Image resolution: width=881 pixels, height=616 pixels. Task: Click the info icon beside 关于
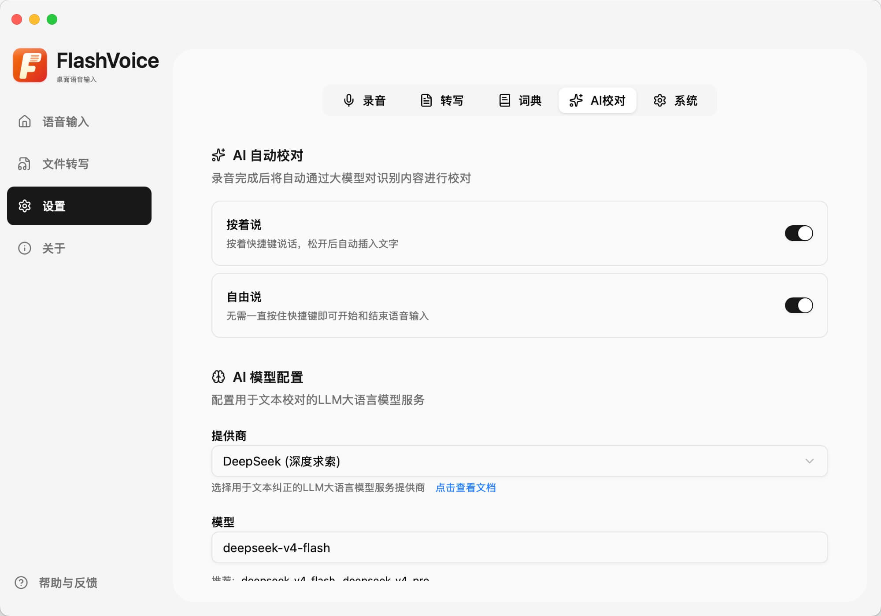point(25,248)
